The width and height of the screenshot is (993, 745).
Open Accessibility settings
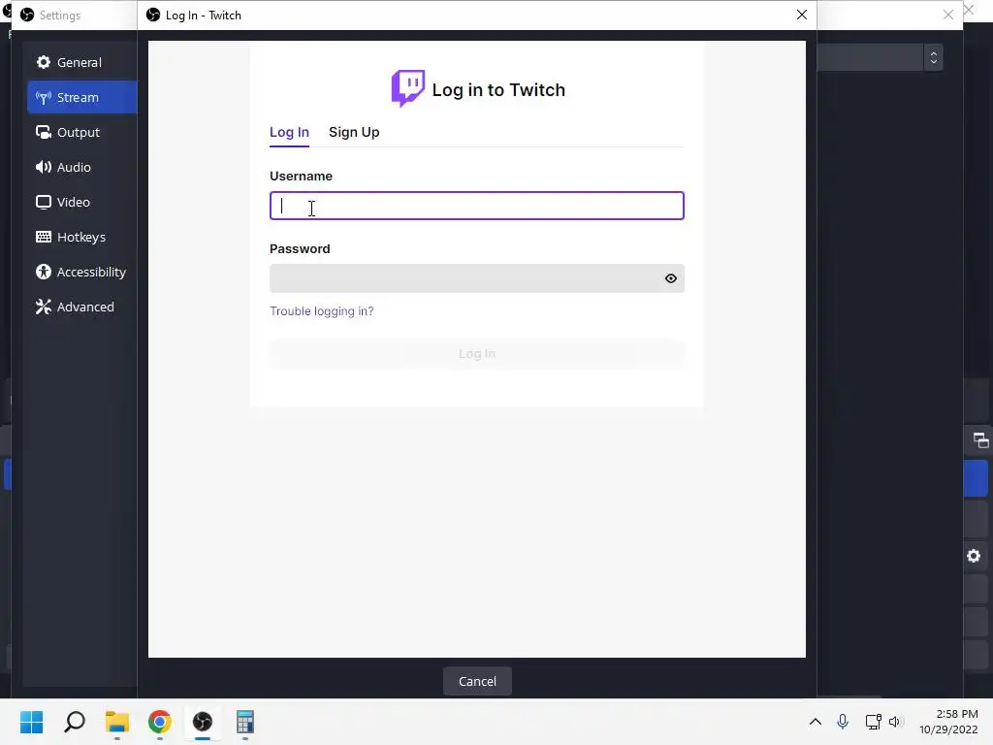(81, 272)
